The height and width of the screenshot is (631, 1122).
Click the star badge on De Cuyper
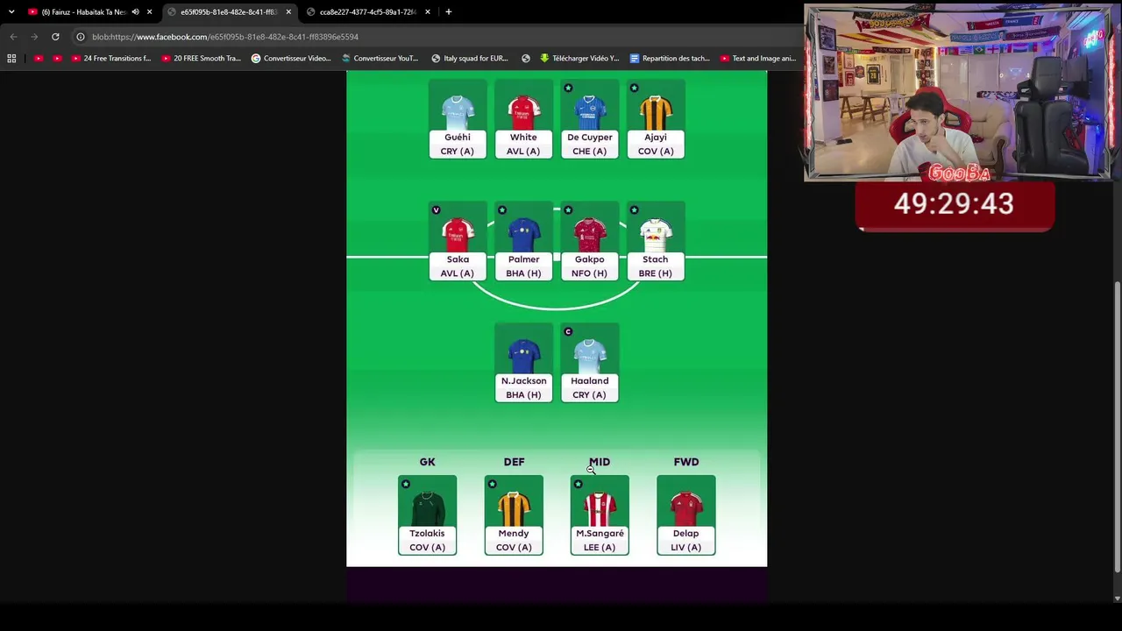click(x=568, y=89)
